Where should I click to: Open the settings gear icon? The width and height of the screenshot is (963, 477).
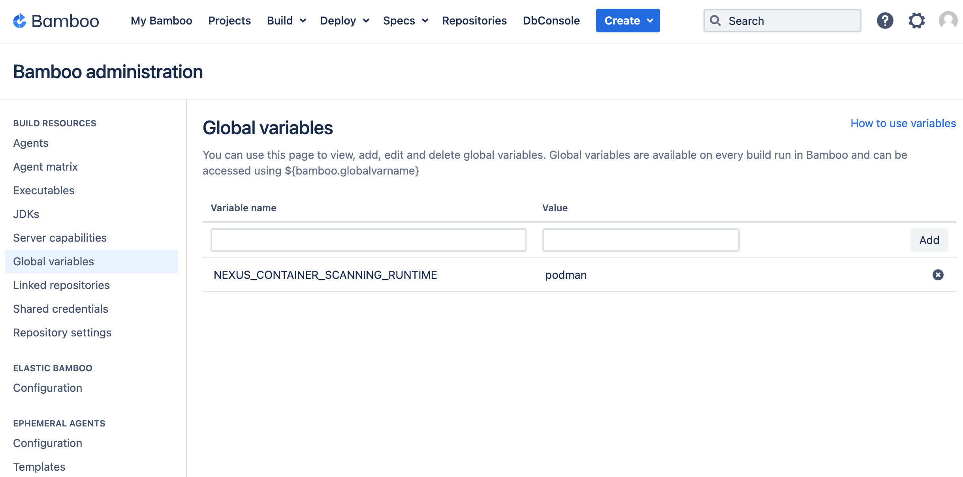(x=917, y=20)
